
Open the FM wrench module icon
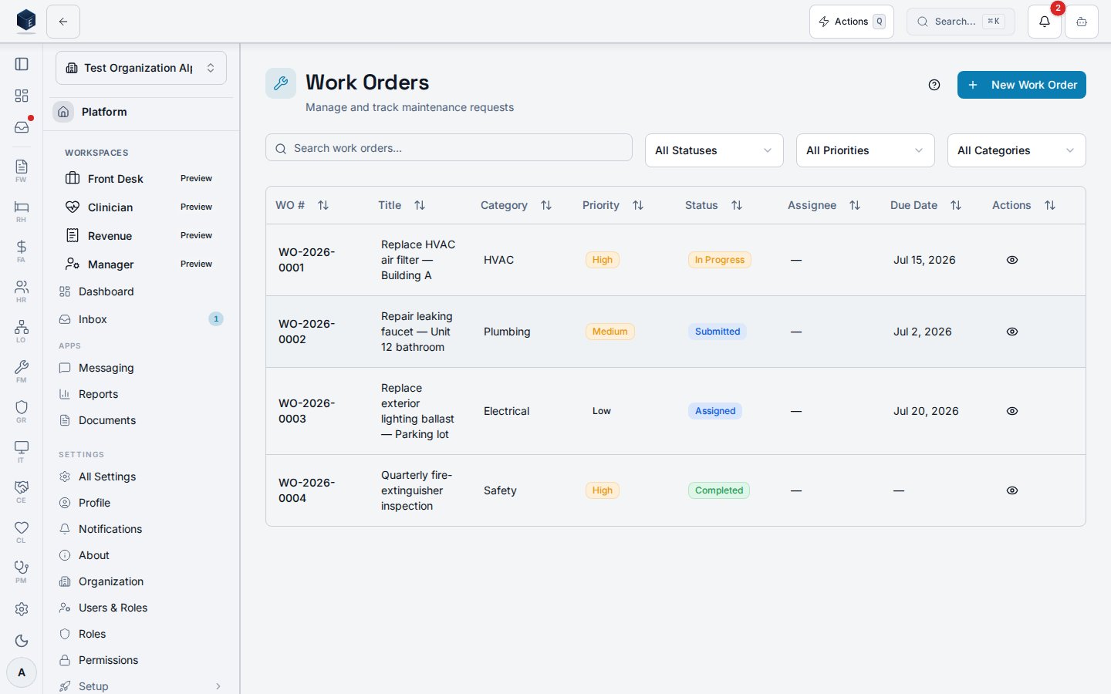click(x=22, y=371)
